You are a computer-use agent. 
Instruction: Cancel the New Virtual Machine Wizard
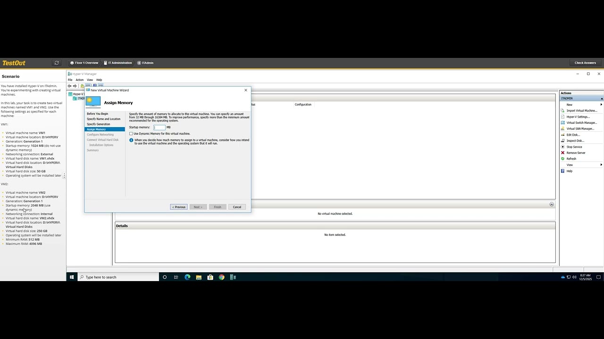[x=237, y=207]
